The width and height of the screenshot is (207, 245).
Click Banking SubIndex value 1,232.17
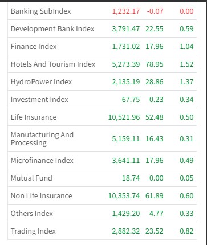[x=126, y=11]
